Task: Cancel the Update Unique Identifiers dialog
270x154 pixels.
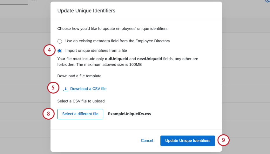Action: click(147, 141)
